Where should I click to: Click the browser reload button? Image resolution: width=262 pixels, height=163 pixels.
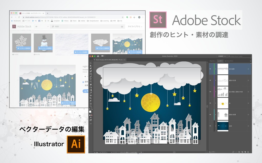(19, 17)
